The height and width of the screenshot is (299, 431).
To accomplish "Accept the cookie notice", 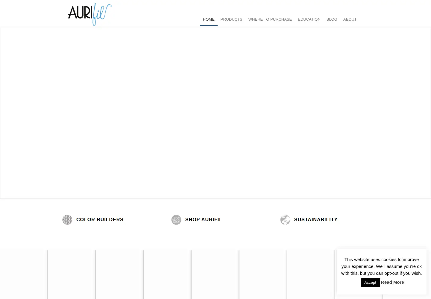I will tap(370, 283).
